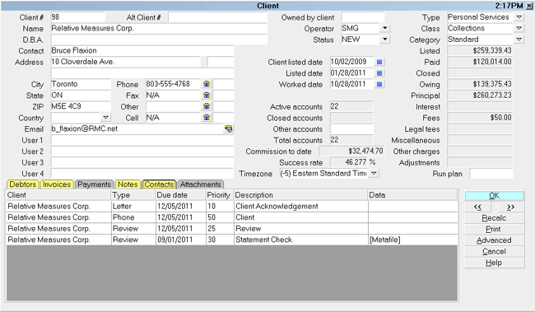Screen dimensions: 535x312
Task: Click the Email field b_flaxion@RMC.net
Action: coord(137,128)
